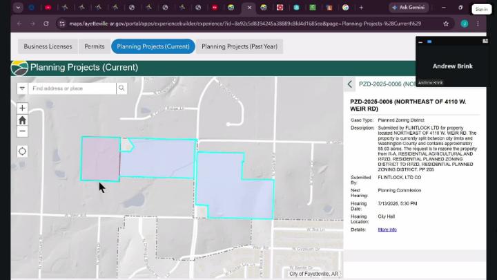Open the More info link
Screen dimensions: 497x280
[387, 230]
